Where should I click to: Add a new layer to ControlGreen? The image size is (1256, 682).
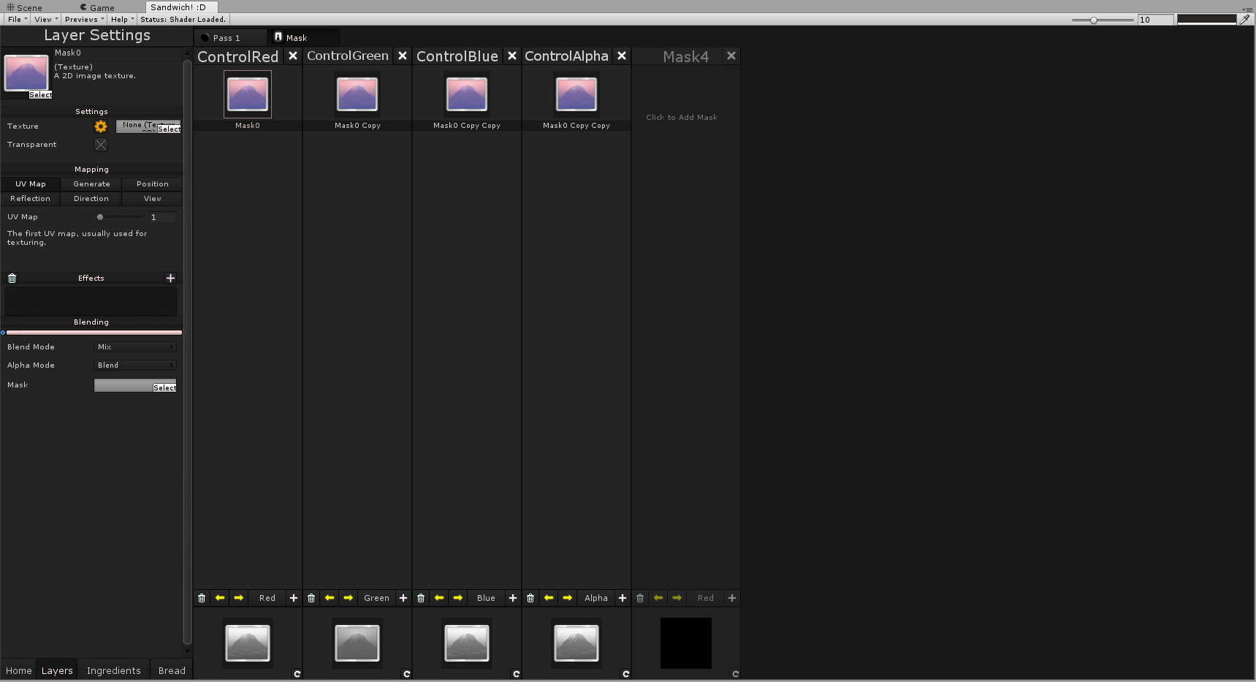tap(403, 598)
